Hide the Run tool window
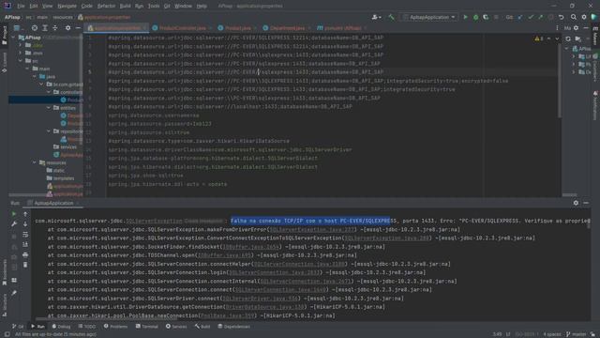This screenshot has height=338, width=600. coord(586,203)
